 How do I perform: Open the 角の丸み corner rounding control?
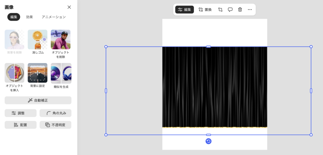[55, 113]
